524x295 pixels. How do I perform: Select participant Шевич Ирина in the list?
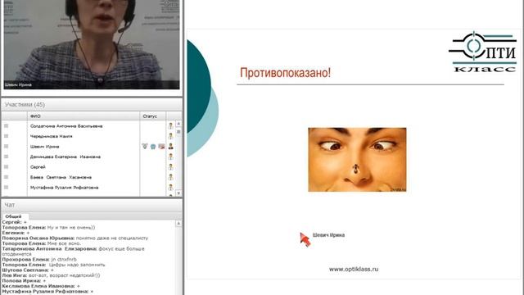(x=44, y=147)
